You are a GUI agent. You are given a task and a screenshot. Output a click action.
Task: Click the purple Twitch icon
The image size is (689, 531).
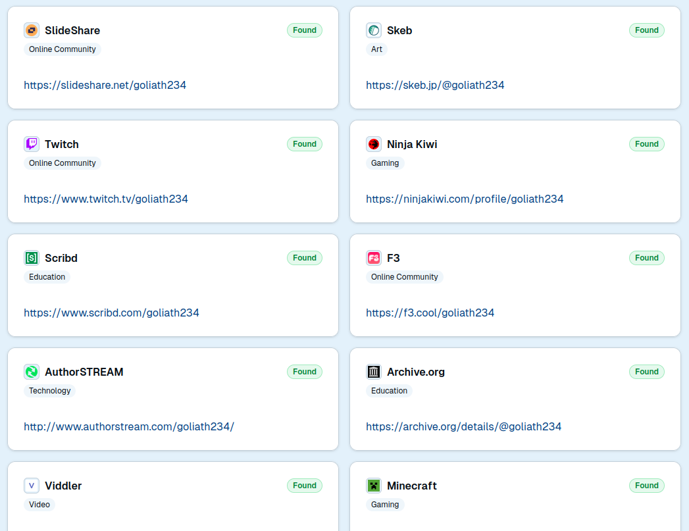click(32, 144)
